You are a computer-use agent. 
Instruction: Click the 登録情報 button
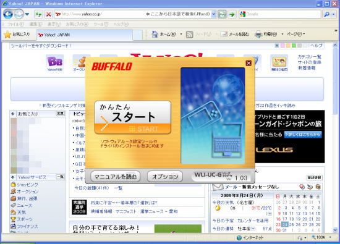pyautogui.click(x=314, y=178)
